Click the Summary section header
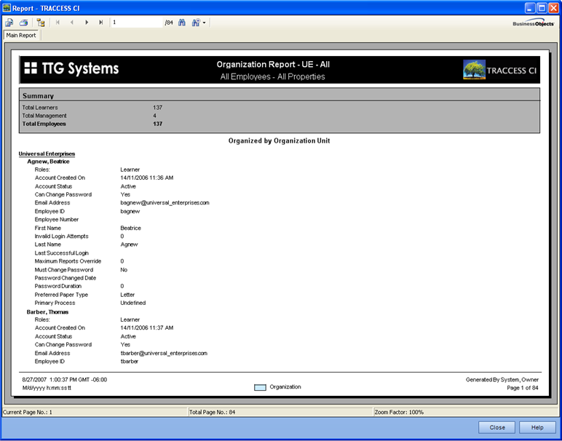This screenshot has height=441, width=562. click(x=38, y=96)
